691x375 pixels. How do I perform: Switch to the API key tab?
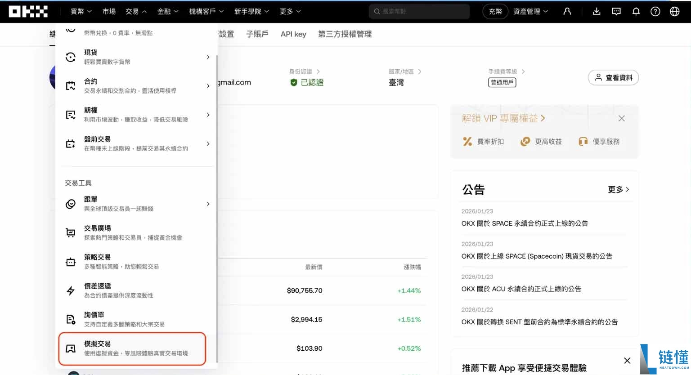293,34
